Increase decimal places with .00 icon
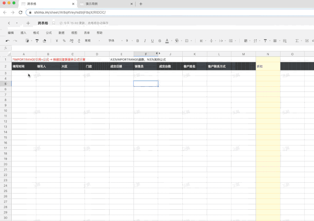 (71, 41)
